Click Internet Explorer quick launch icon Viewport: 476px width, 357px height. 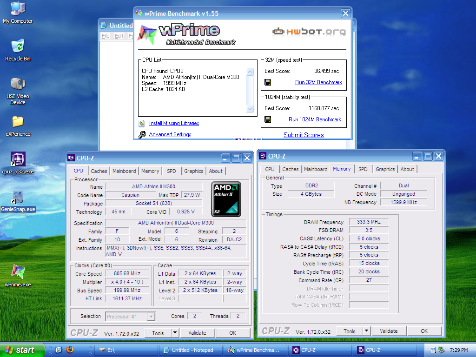[59, 350]
